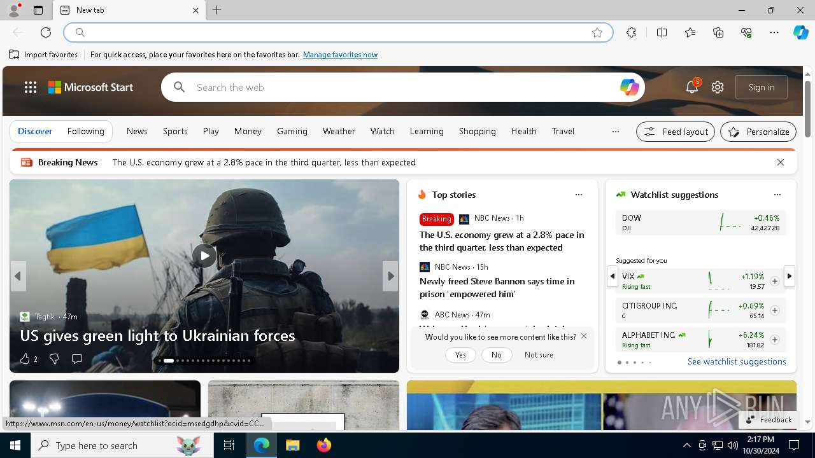Open See watchlist suggestions link
The width and height of the screenshot is (815, 458).
tap(737, 361)
